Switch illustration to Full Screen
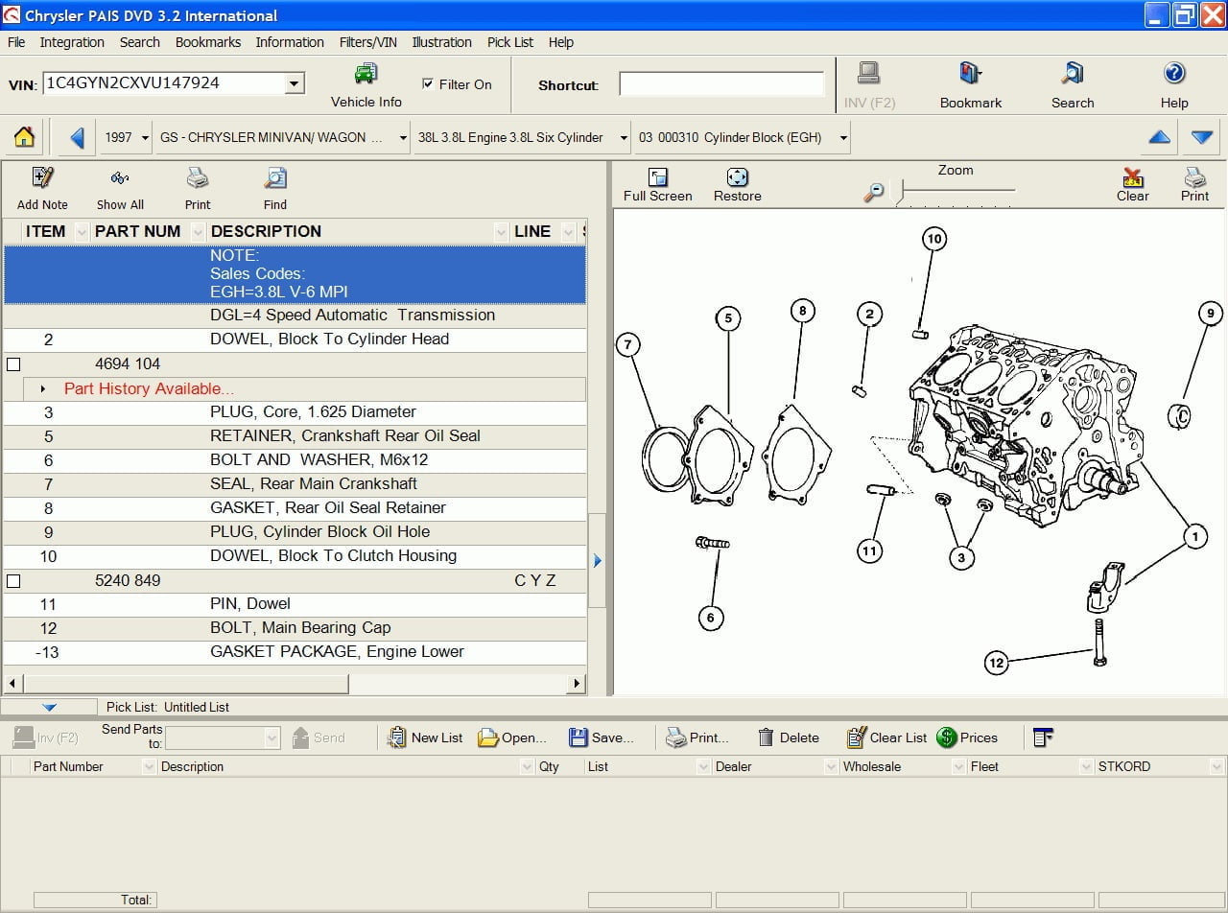Image resolution: width=1228 pixels, height=913 pixels. [x=657, y=177]
